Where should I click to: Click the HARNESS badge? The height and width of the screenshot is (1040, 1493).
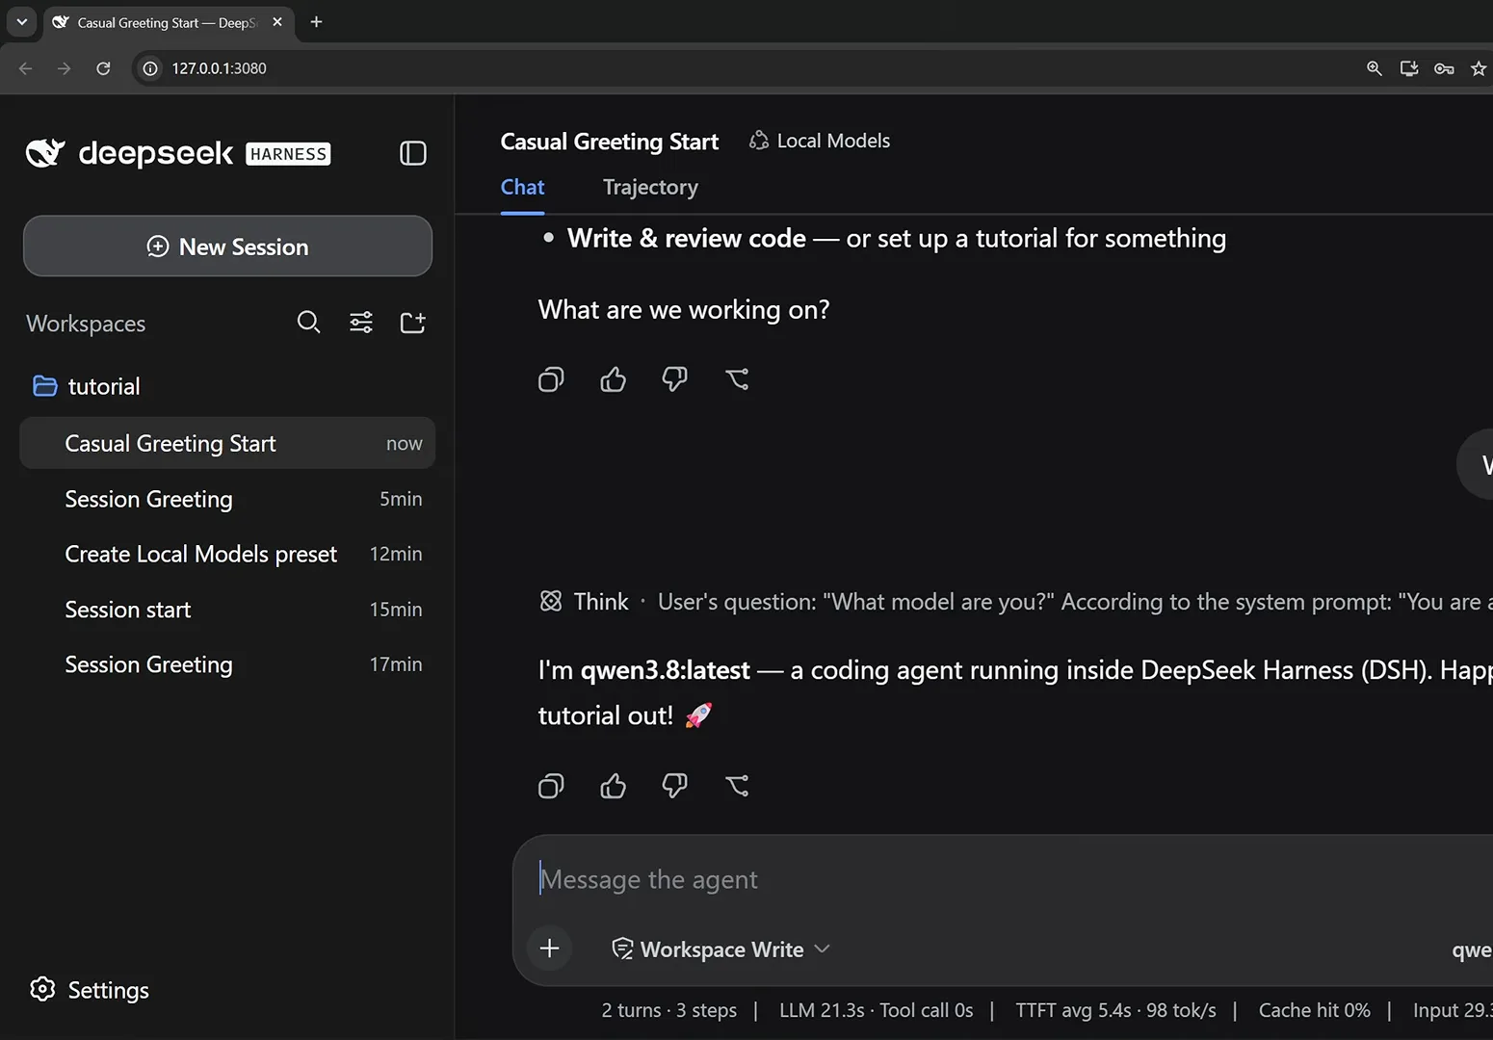[288, 154]
